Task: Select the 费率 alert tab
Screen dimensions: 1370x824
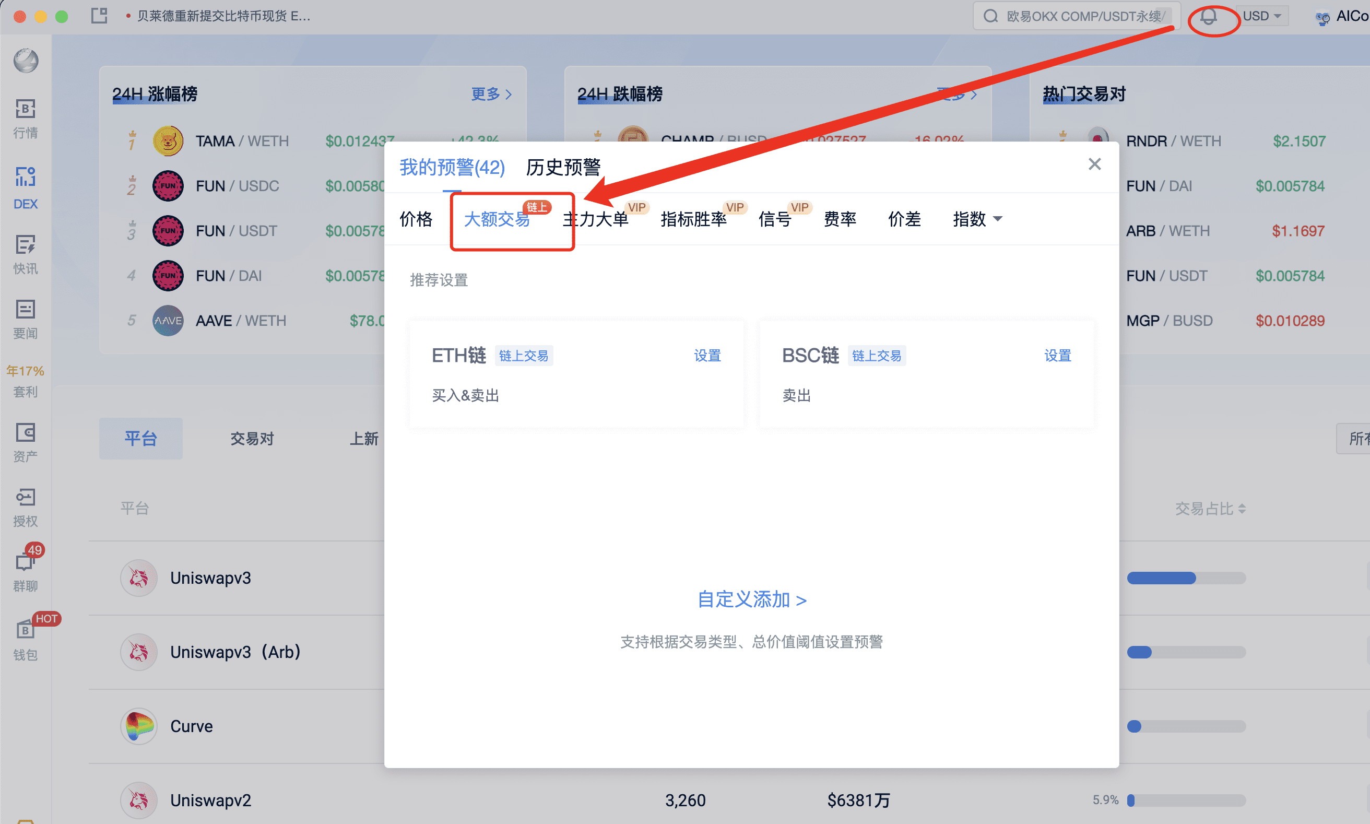Action: tap(840, 219)
